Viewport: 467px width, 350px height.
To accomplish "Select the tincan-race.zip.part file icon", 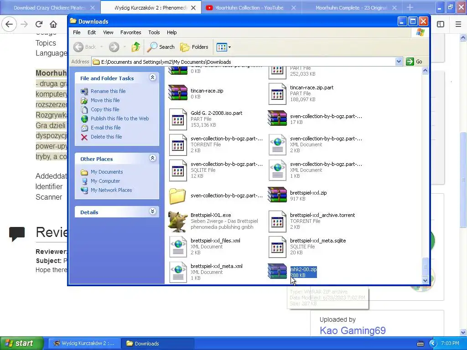I will 277,94.
